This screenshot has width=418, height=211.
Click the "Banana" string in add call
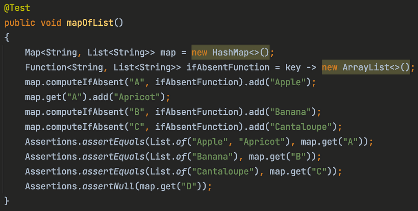tap(290, 112)
